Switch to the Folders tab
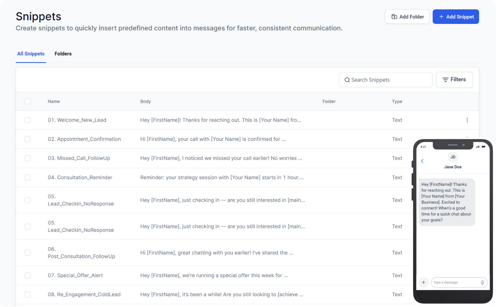This screenshot has width=496, height=307. click(63, 54)
